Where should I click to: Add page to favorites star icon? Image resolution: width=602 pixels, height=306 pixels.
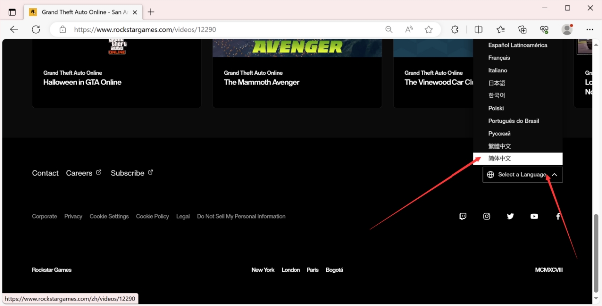pos(428,29)
